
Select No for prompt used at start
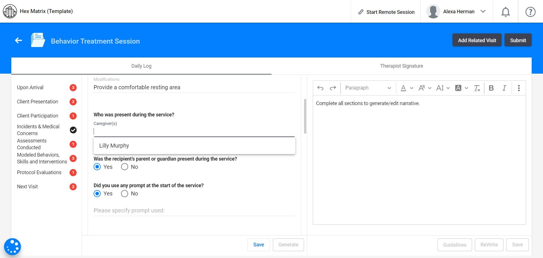[x=124, y=193]
